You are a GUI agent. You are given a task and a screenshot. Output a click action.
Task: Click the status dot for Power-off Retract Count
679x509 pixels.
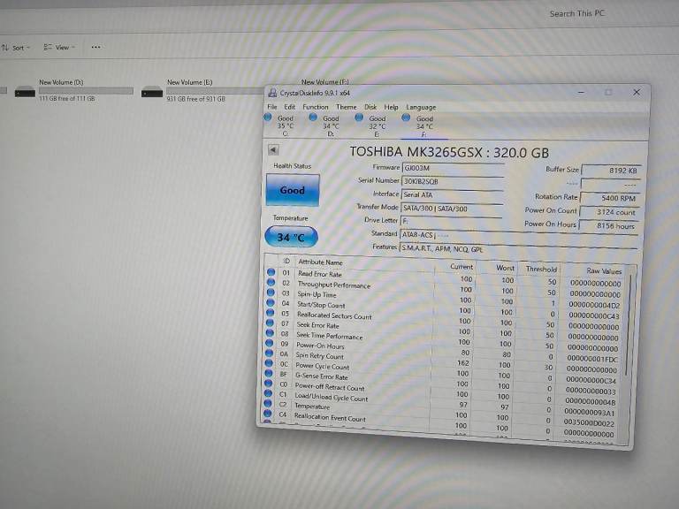click(269, 384)
